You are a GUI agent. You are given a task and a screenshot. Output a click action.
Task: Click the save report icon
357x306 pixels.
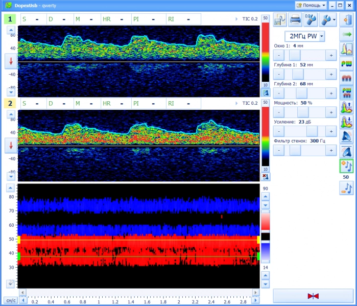[279, 20]
